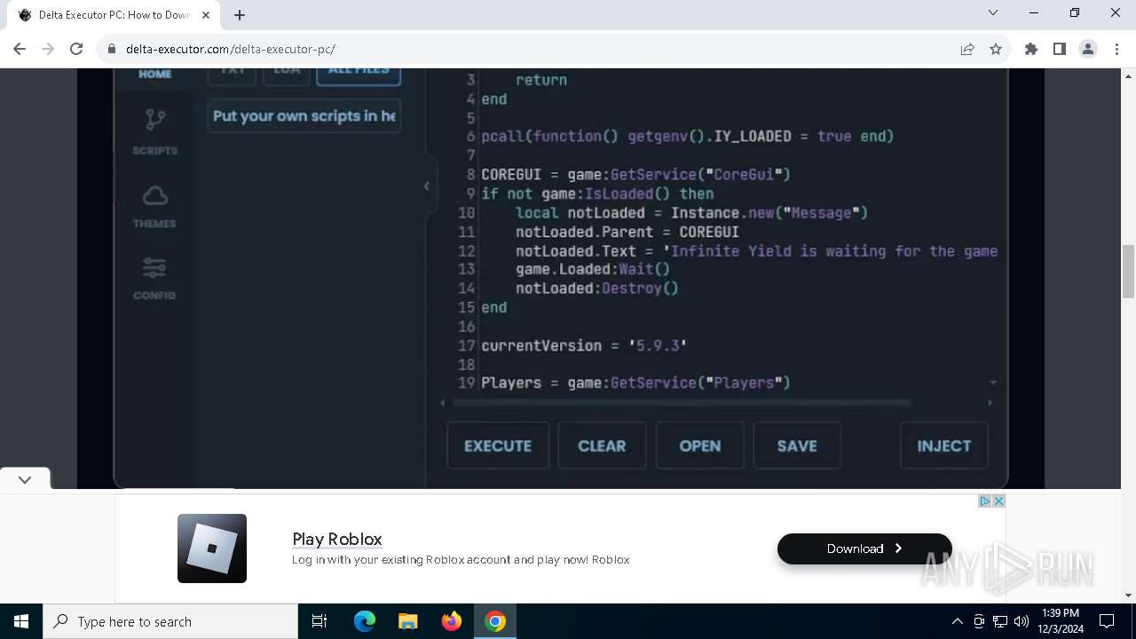Screen dimensions: 1136x639
Task: Open a new browser tab
Action: pos(240,14)
